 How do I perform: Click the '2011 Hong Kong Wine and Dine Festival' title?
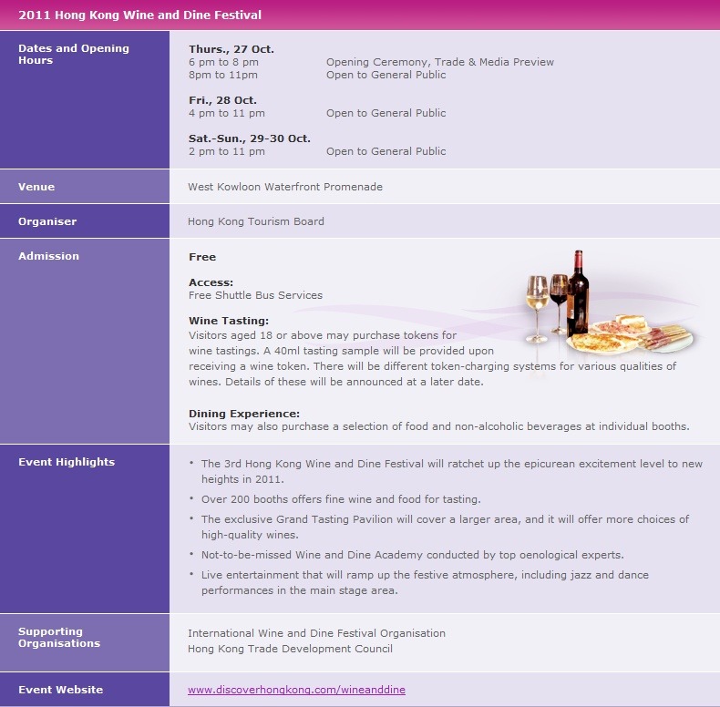(x=139, y=15)
